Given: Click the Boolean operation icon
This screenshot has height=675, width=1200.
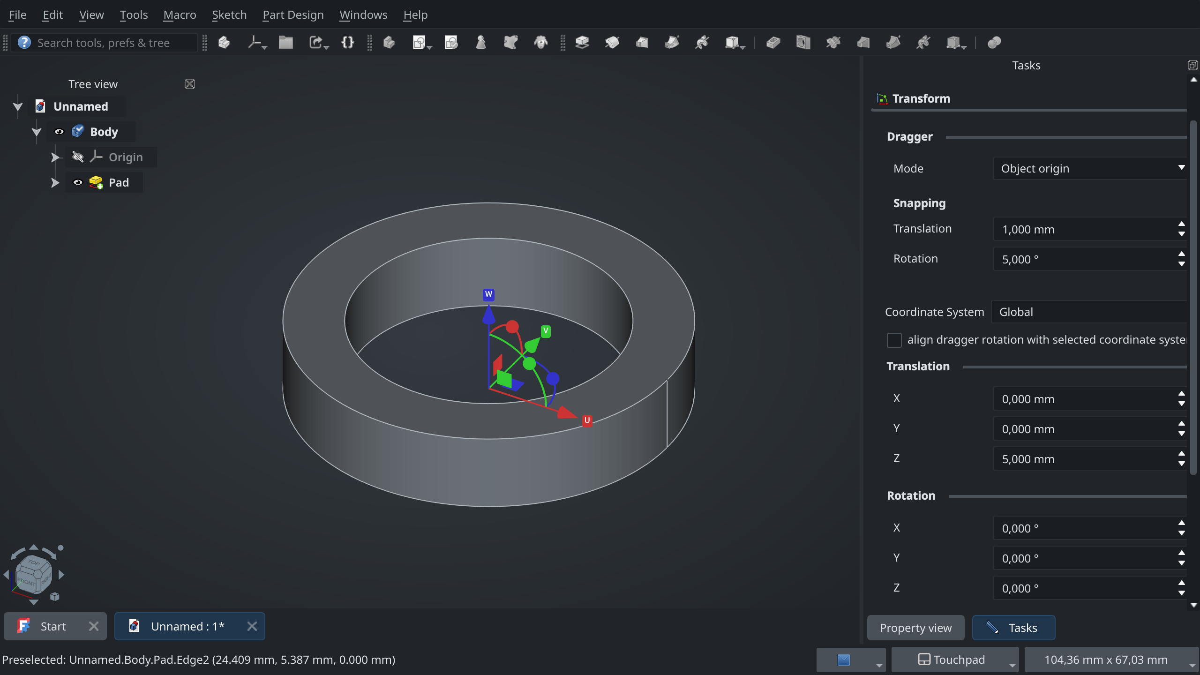Looking at the screenshot, I should tap(994, 43).
